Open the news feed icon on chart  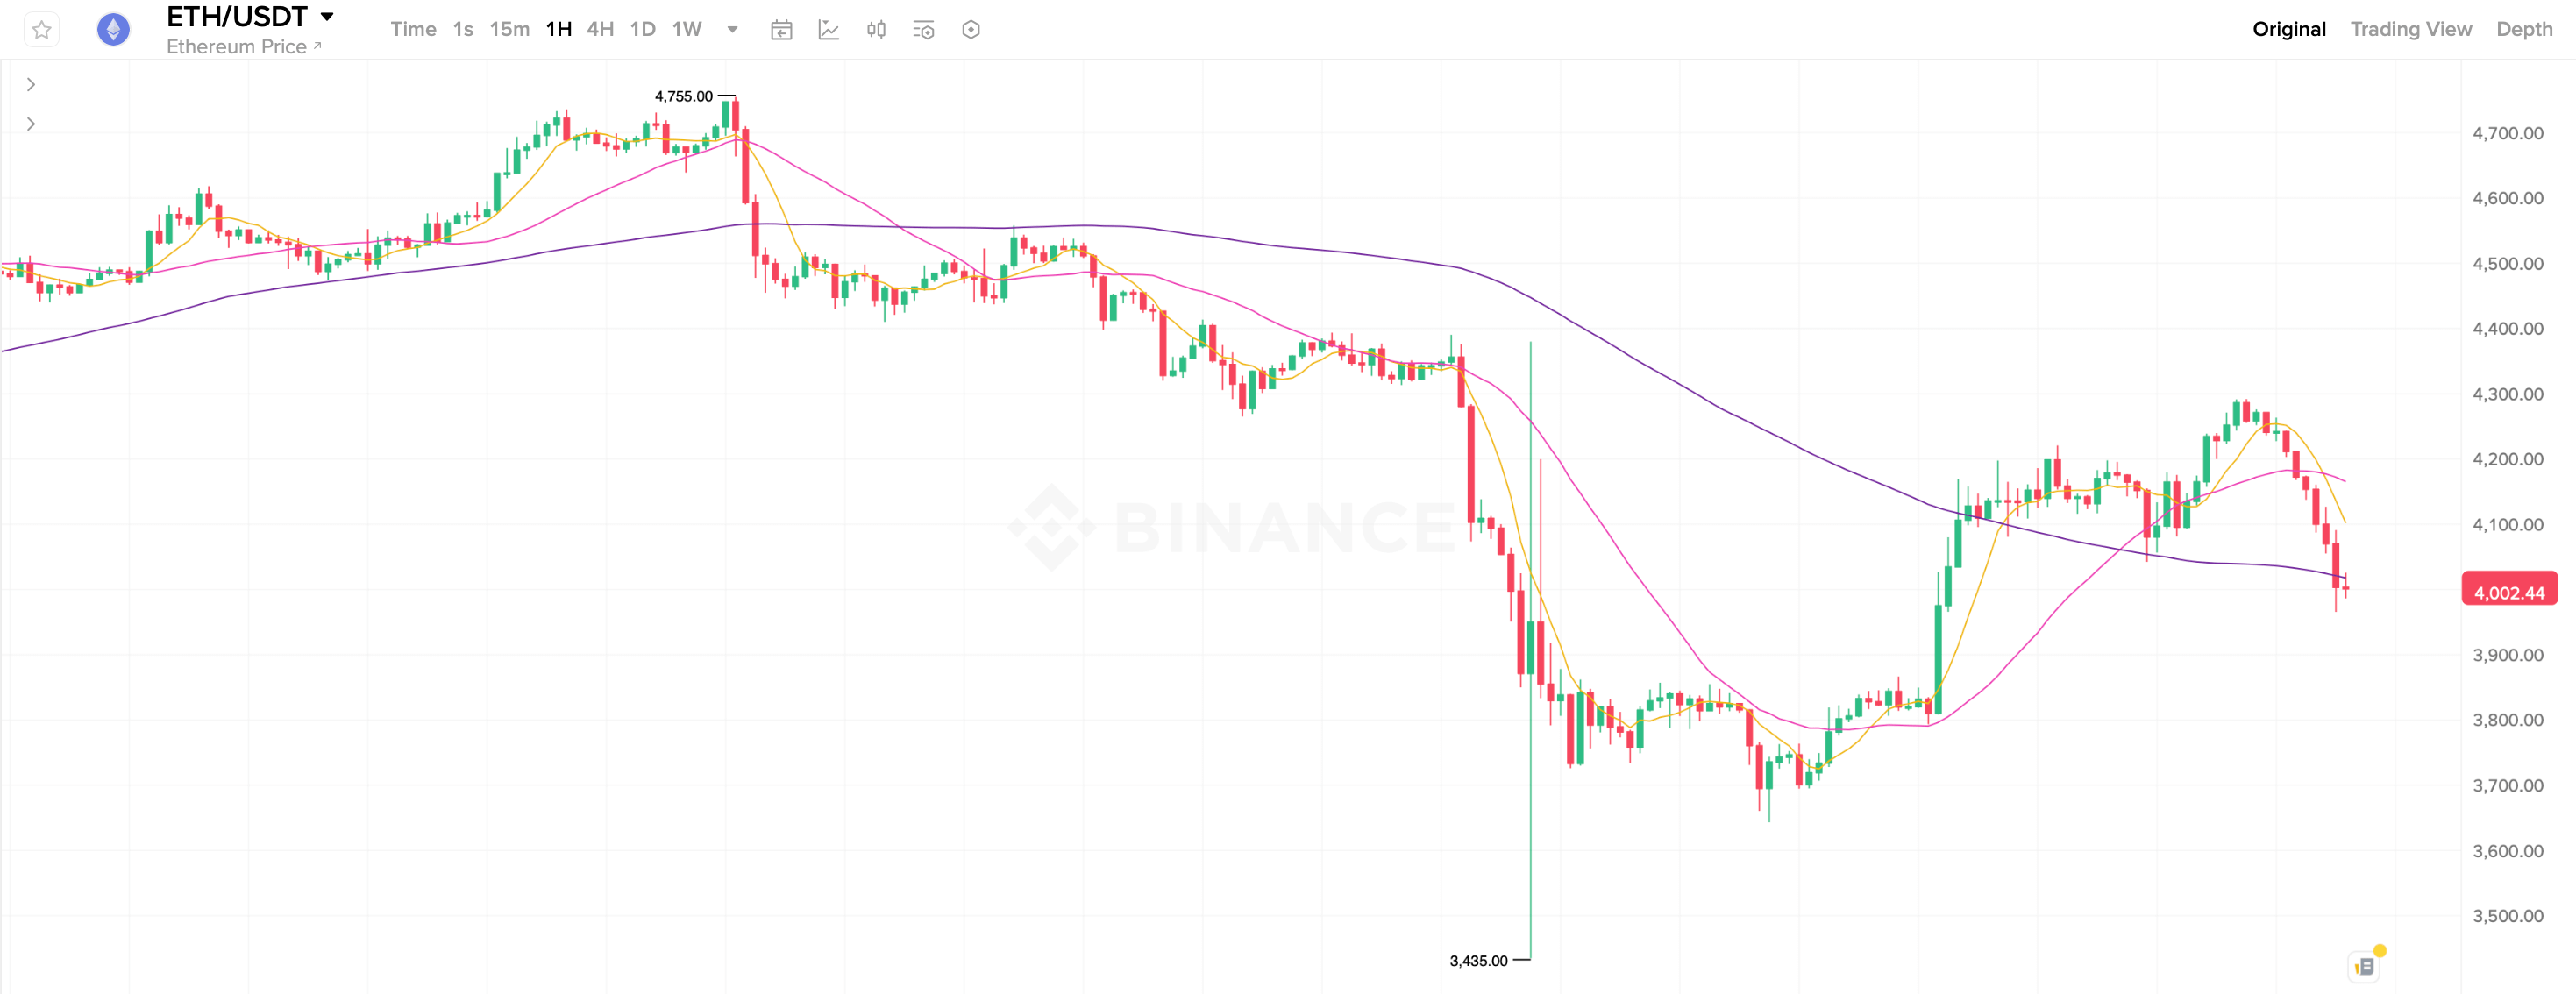click(x=2365, y=966)
